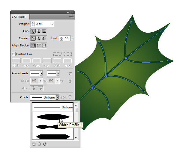Close the Stroke panel
Image resolution: width=180 pixels, height=156 pixels.
[x=73, y=12]
